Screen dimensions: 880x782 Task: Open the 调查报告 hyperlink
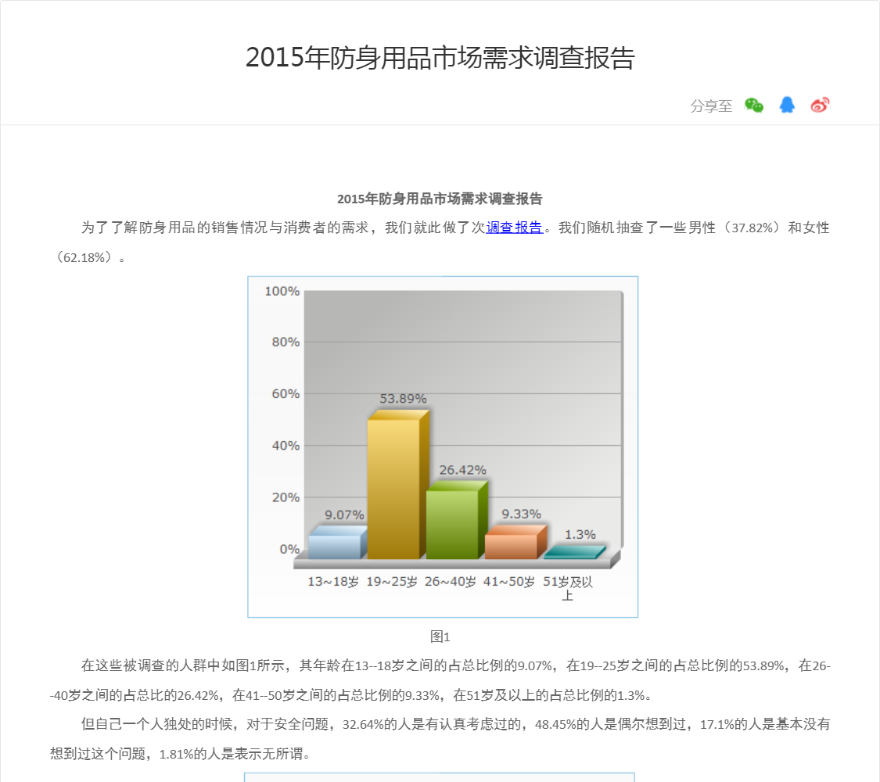[514, 228]
